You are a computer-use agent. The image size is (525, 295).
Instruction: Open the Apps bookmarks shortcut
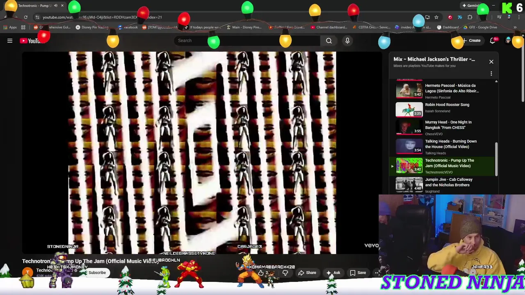point(10,27)
